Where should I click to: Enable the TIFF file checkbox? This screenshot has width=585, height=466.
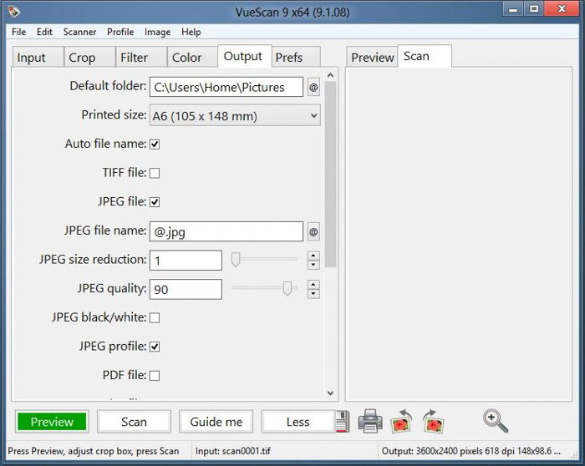click(x=155, y=173)
